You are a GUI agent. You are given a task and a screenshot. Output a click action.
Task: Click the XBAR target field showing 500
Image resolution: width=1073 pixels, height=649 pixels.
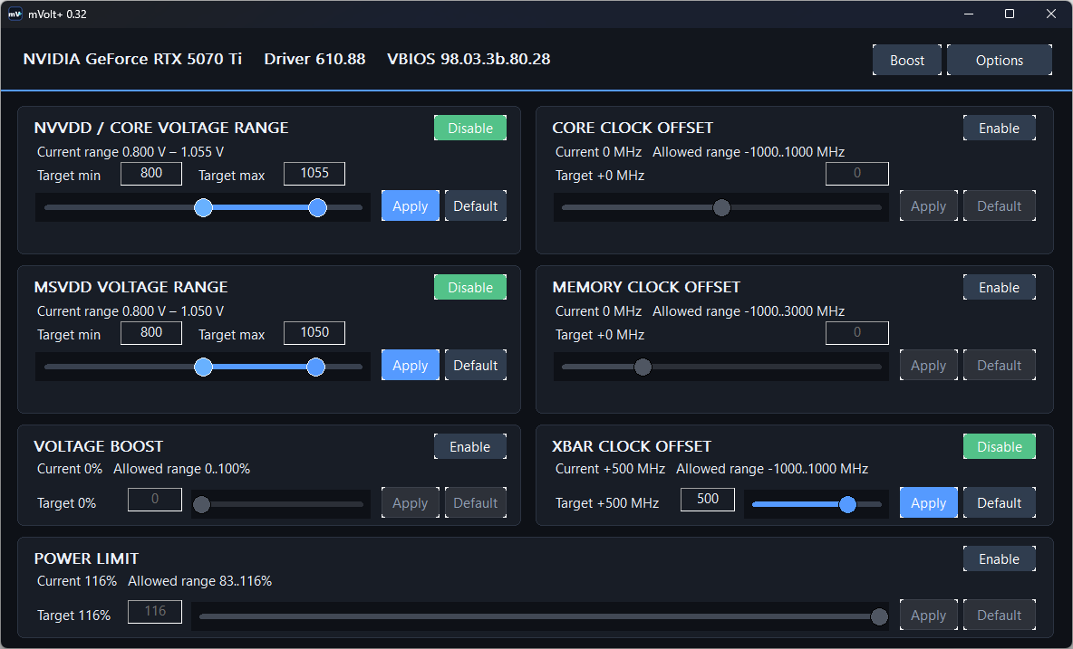click(708, 499)
